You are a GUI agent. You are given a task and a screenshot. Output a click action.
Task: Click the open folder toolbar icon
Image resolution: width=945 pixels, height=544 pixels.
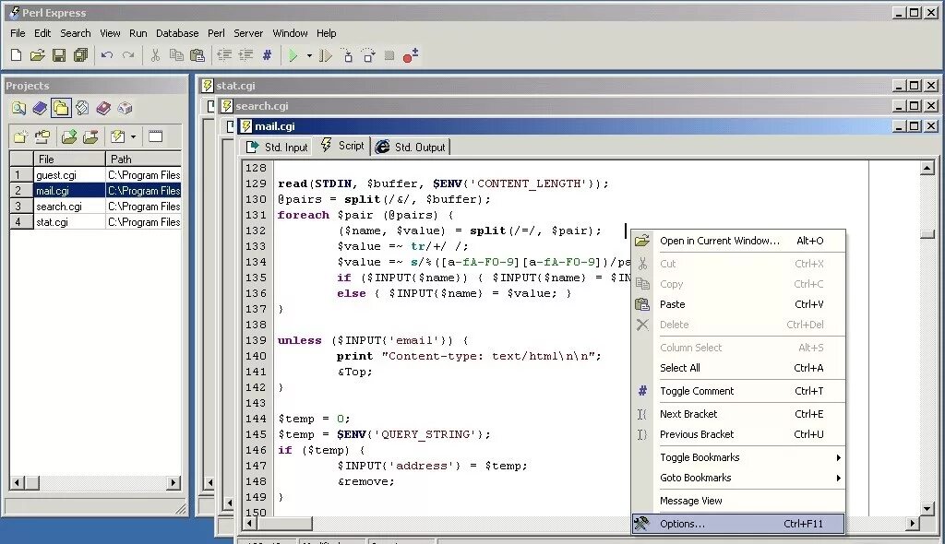pyautogui.click(x=37, y=55)
